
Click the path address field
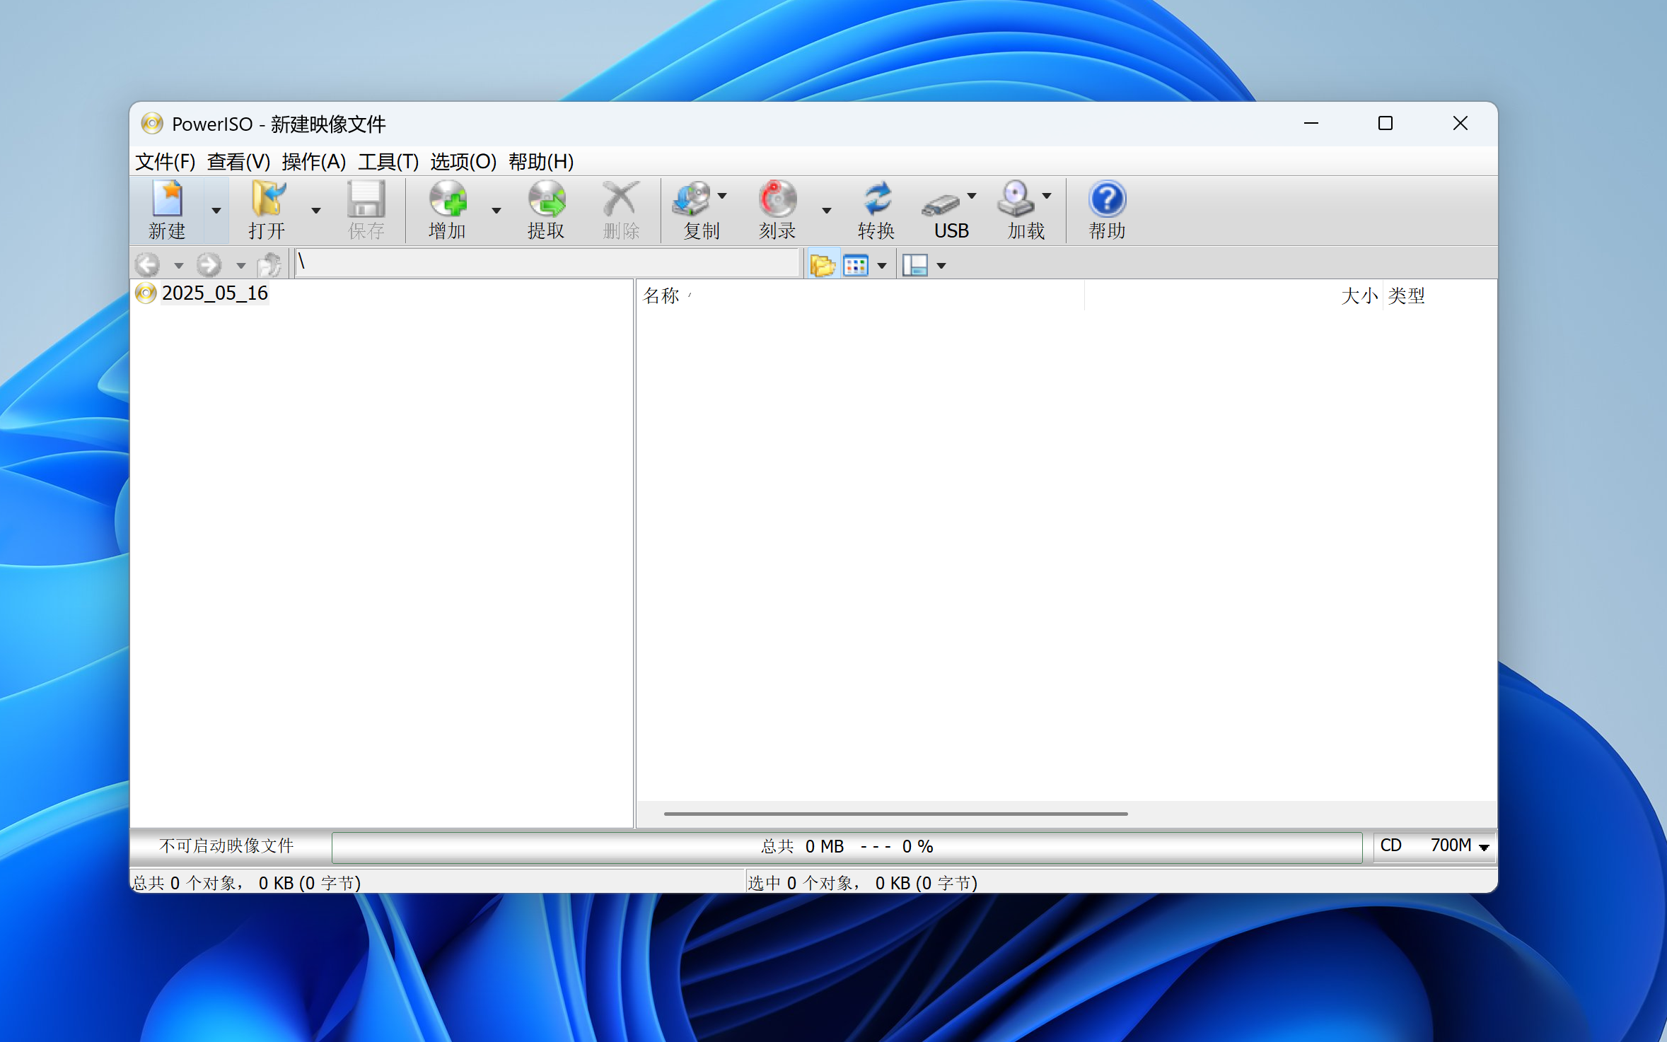pos(547,262)
